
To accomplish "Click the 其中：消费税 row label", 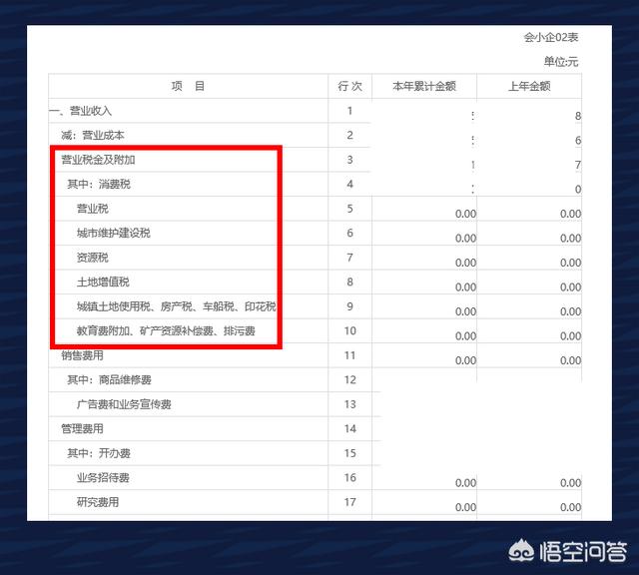I will (99, 185).
